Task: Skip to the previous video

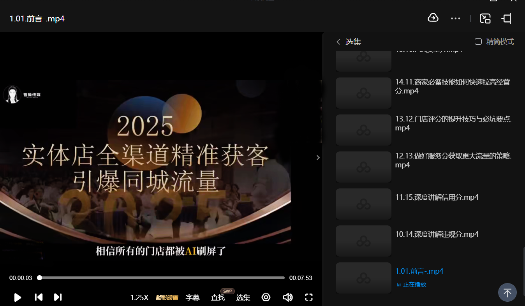Action: 39,297
